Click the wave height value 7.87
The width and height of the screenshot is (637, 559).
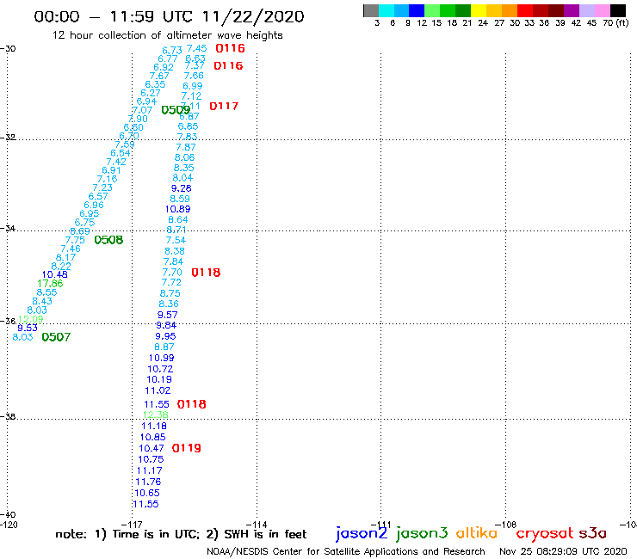186,147
